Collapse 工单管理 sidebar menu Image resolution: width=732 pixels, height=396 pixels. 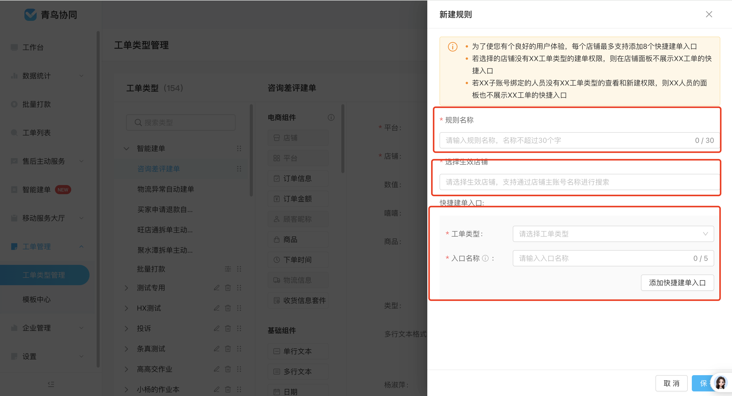coord(47,246)
